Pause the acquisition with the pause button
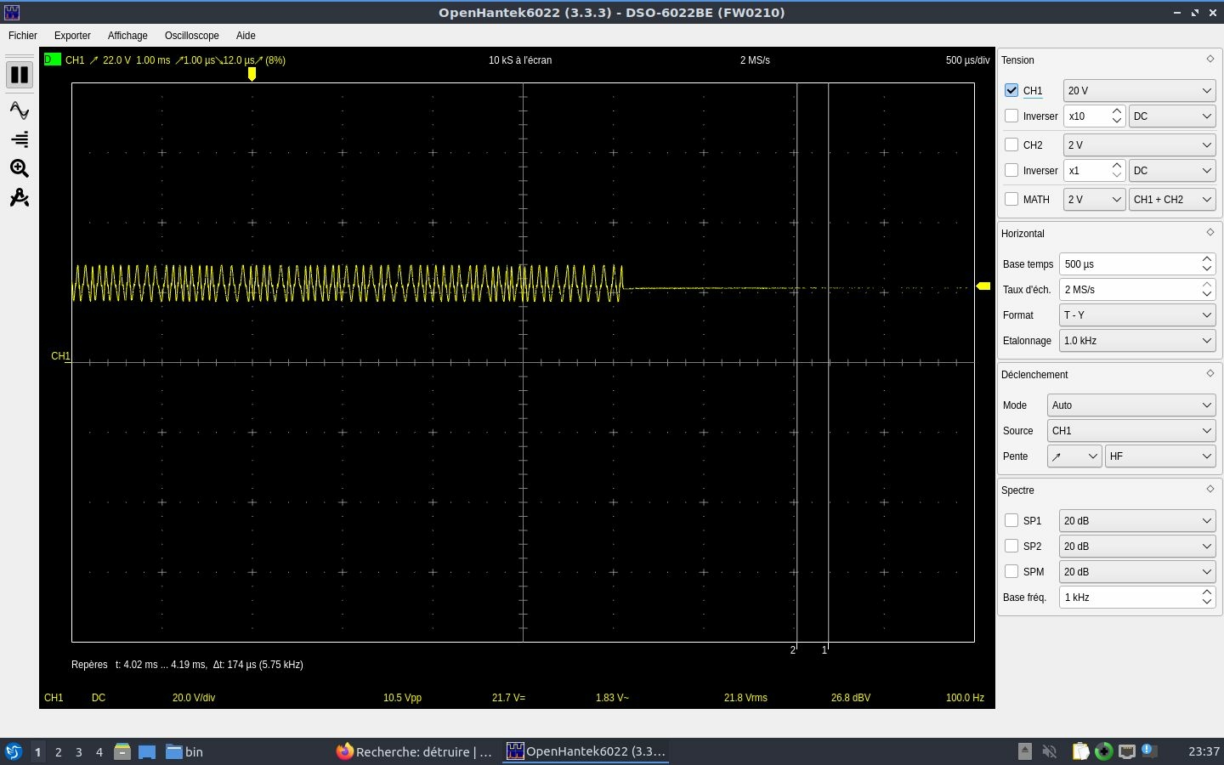This screenshot has width=1224, height=765. tap(19, 75)
